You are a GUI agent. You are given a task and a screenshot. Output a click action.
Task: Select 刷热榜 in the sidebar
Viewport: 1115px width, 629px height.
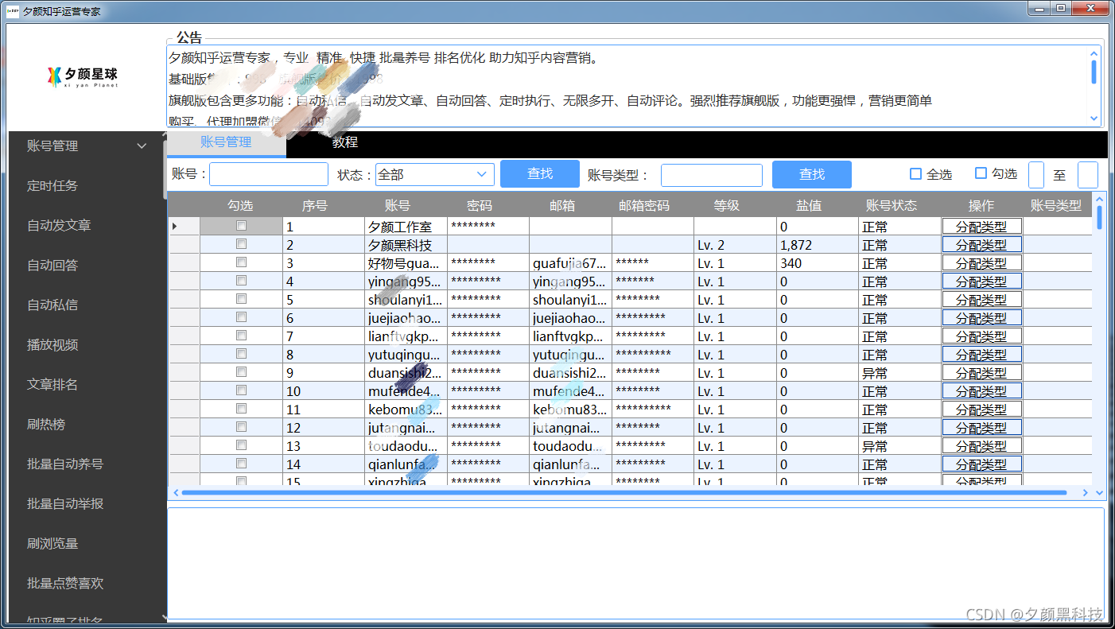[46, 424]
